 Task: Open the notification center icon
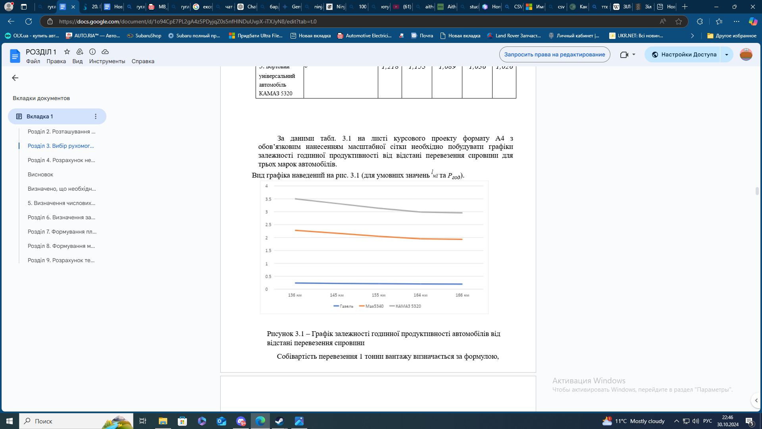click(750, 421)
